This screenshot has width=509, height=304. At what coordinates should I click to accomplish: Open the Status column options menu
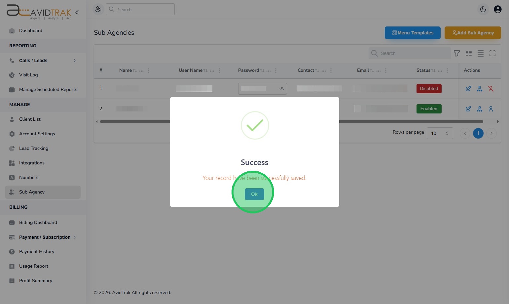click(x=447, y=70)
